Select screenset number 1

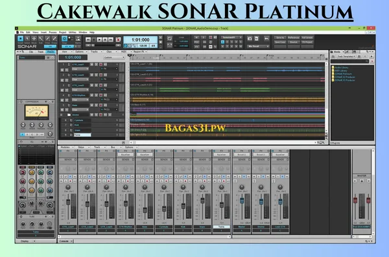222,42
